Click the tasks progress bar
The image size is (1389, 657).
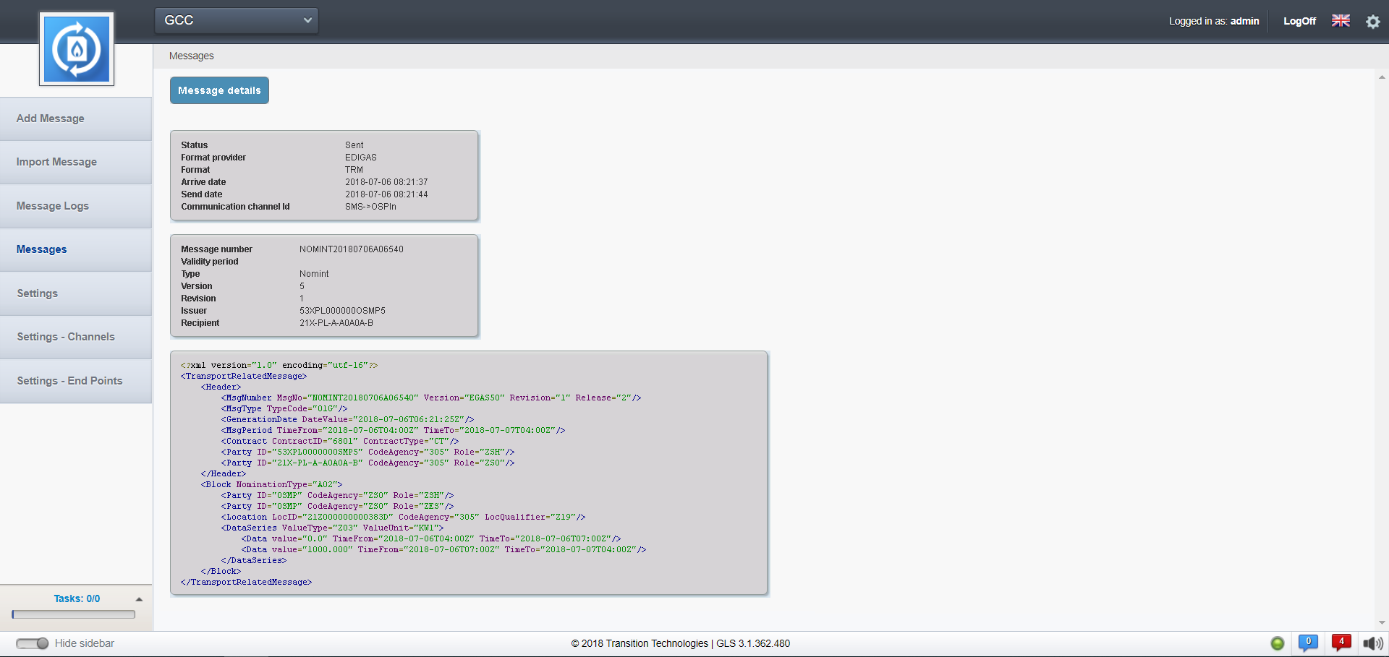(x=74, y=614)
